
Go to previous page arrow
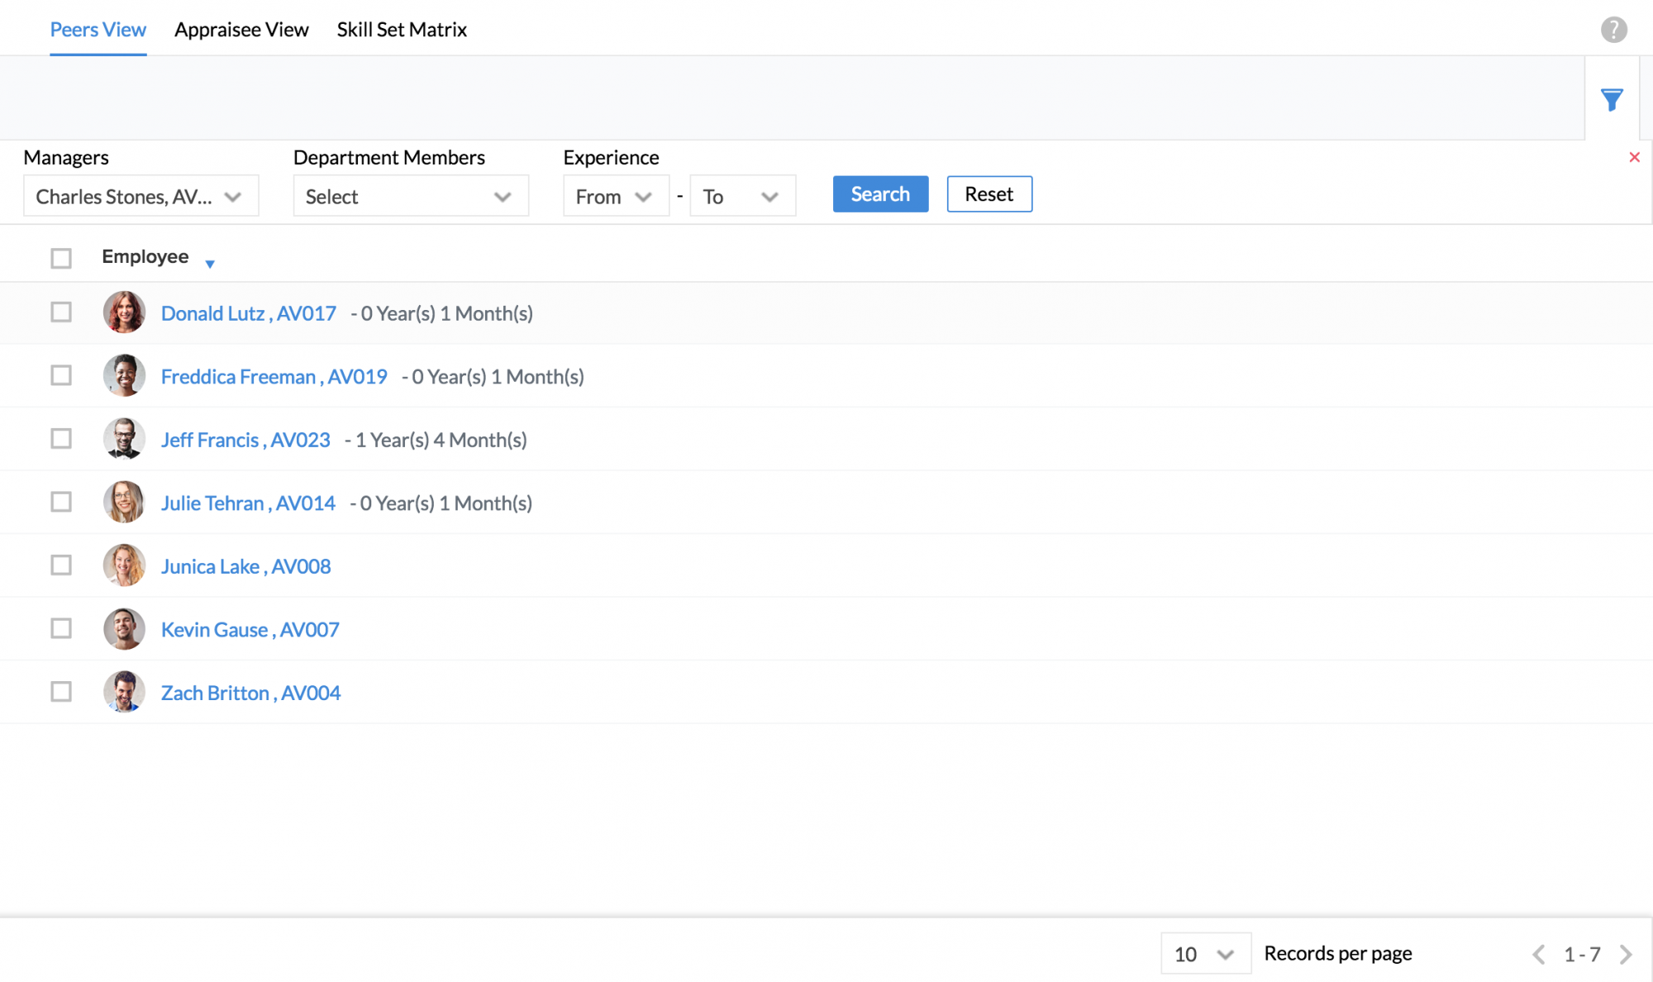[1538, 954]
